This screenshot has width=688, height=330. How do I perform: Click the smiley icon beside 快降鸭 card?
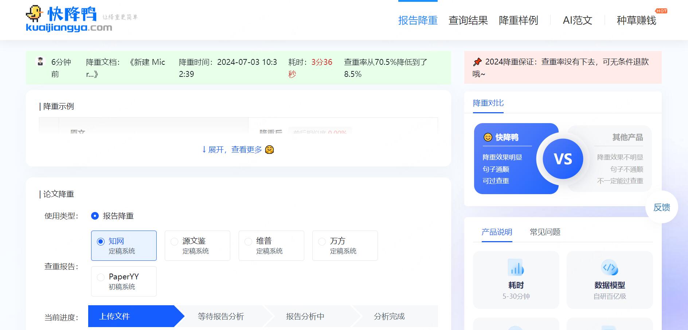coord(488,137)
